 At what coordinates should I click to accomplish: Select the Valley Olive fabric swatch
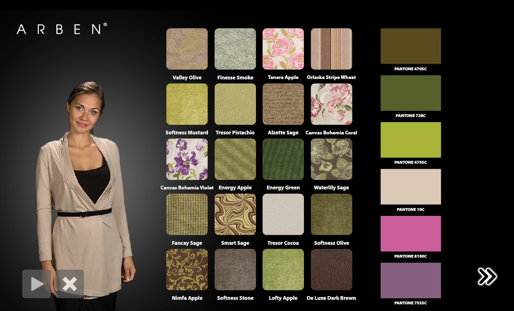click(187, 49)
